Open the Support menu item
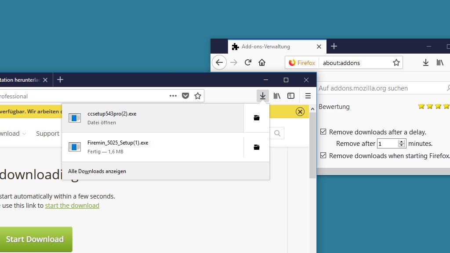450x253 pixels. tap(47, 134)
